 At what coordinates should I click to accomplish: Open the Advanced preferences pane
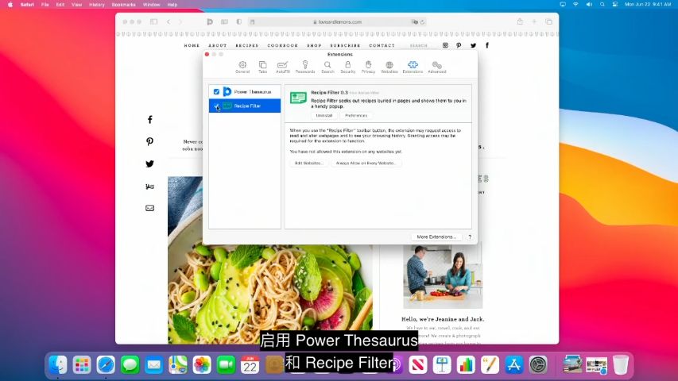436,67
